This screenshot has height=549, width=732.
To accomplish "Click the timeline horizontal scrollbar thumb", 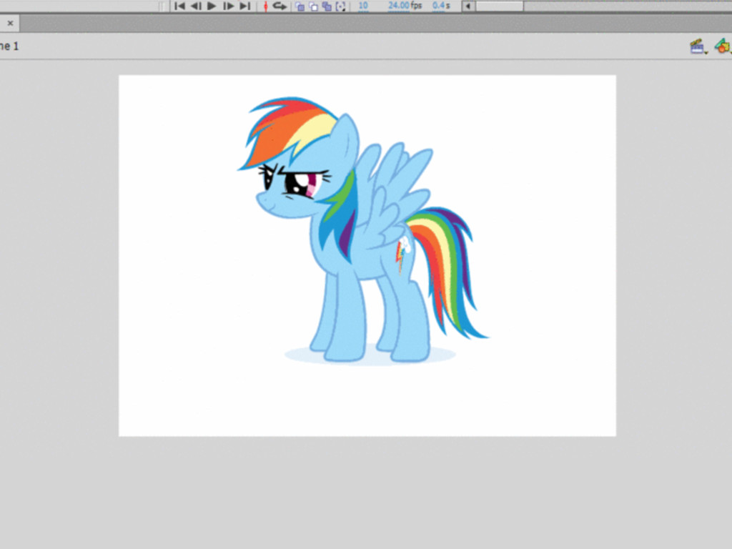I will click(500, 6).
